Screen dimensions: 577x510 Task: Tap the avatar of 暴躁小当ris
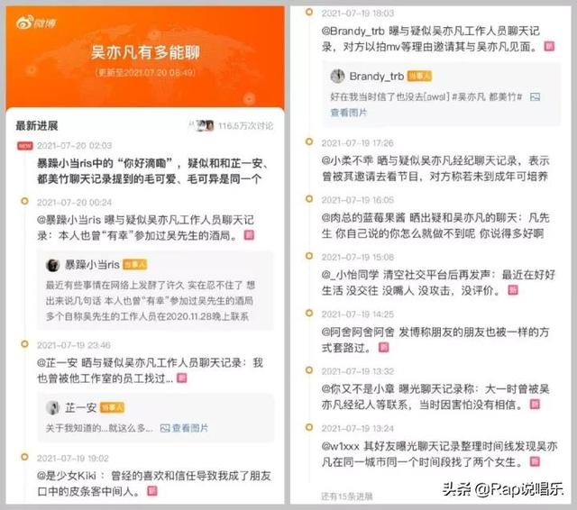[x=52, y=265]
